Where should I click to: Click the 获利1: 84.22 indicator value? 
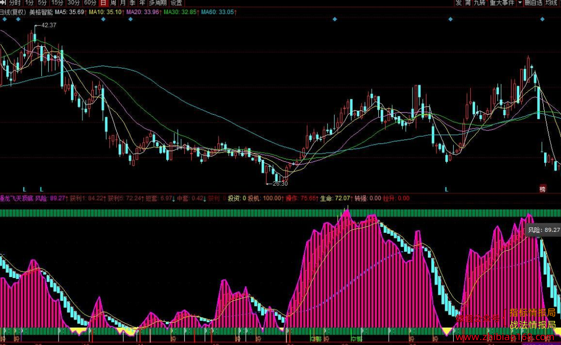point(87,198)
